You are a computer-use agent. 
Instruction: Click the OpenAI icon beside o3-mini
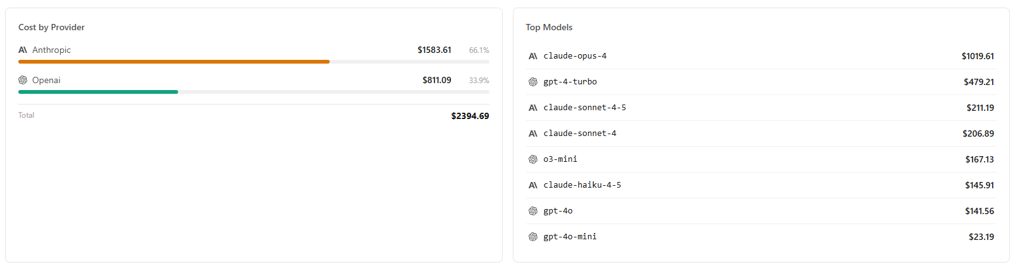[x=533, y=159]
